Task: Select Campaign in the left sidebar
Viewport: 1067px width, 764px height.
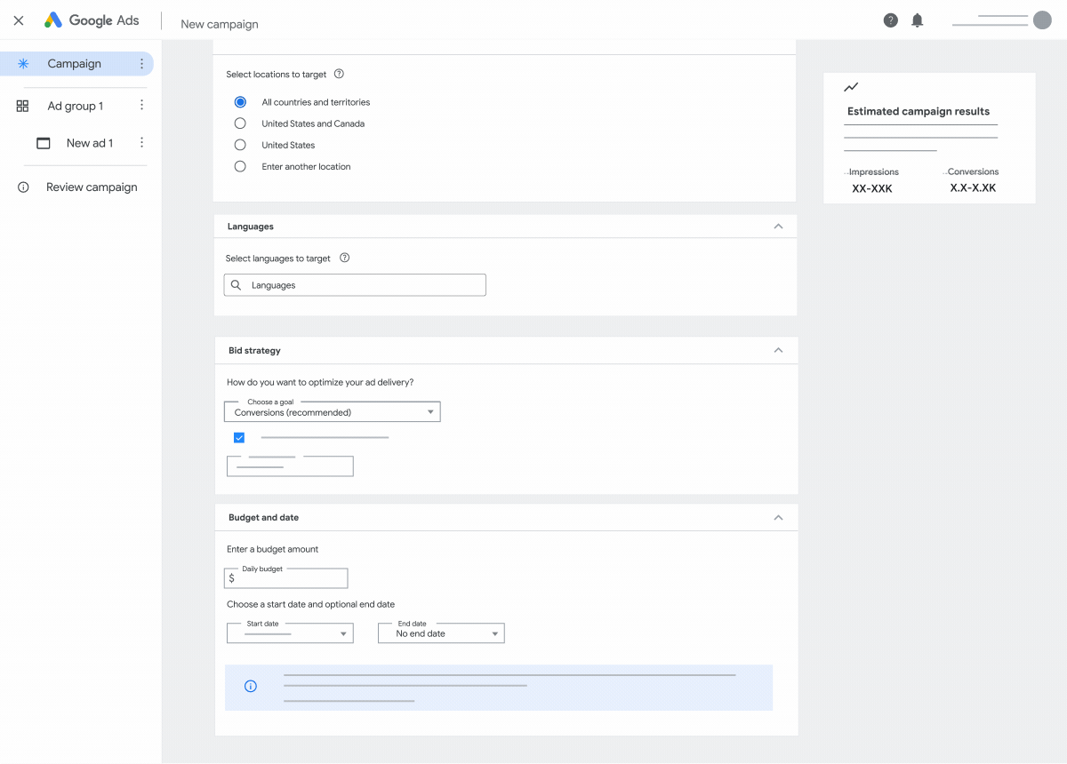Action: click(x=75, y=63)
